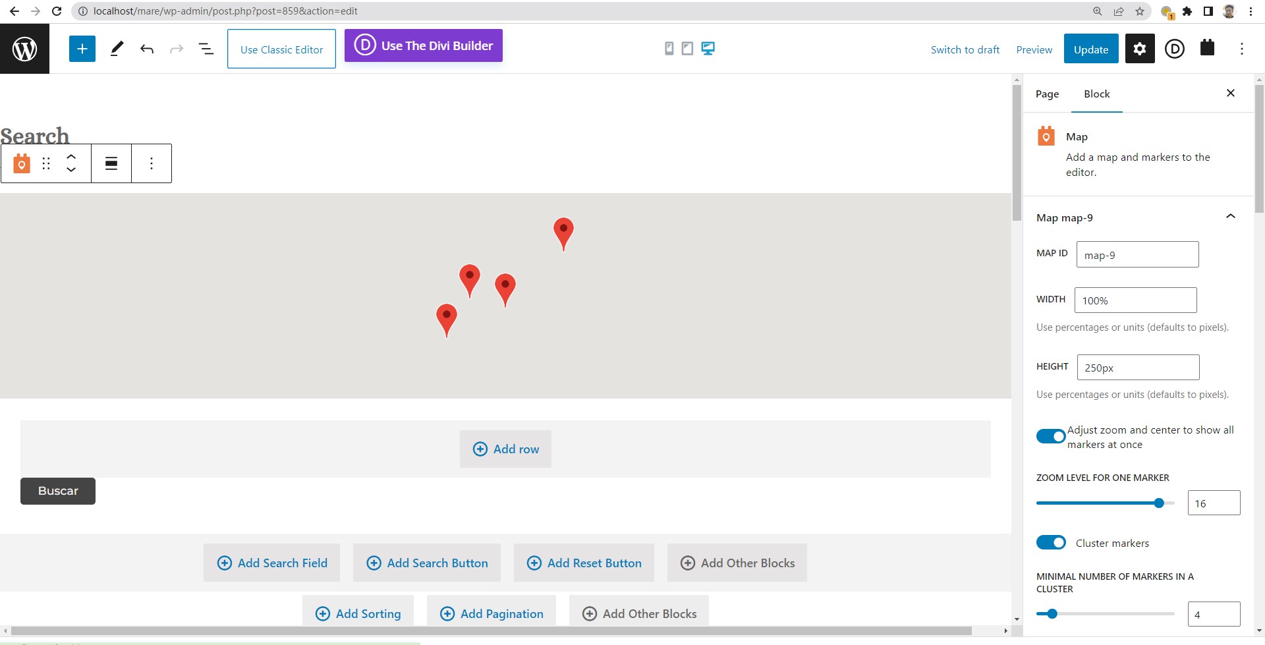
Task: Switch to desktop preview icon
Action: pyautogui.click(x=708, y=48)
